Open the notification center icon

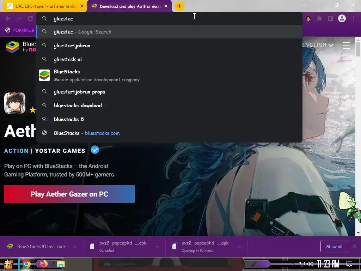[349, 264]
